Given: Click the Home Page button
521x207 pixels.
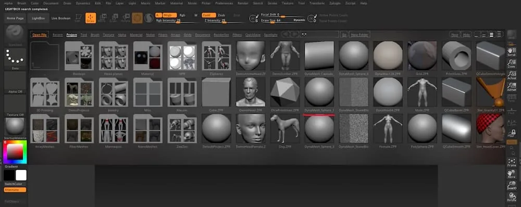Looking at the screenshot, I should [x=15, y=18].
